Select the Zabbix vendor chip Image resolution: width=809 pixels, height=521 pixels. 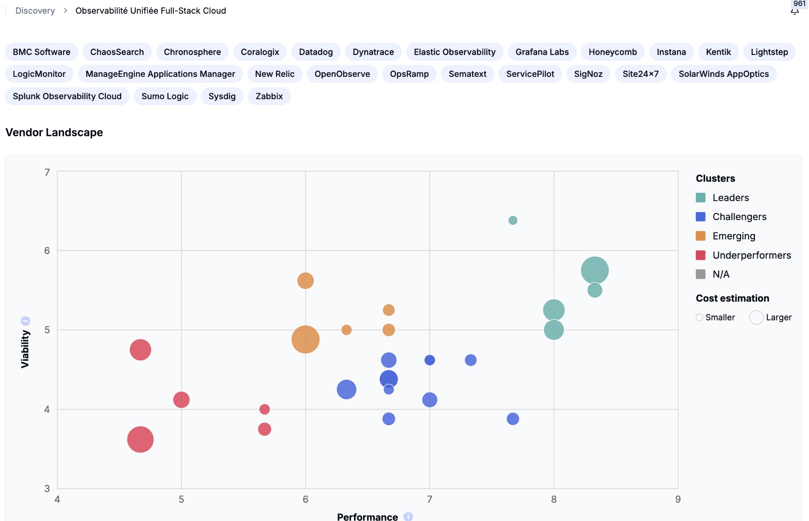click(269, 96)
